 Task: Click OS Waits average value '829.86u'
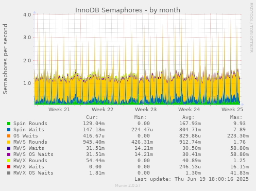(190, 136)
